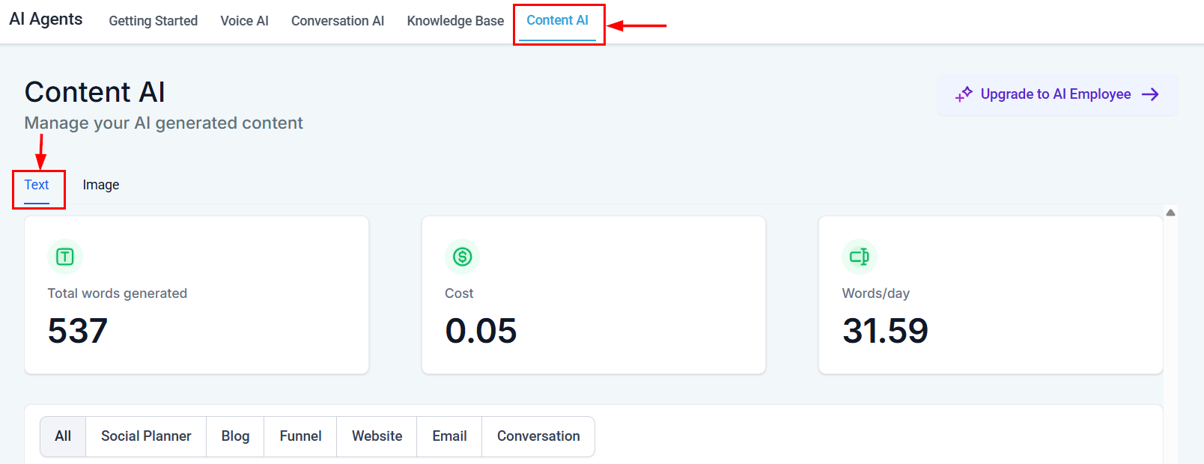This screenshot has width=1204, height=464.
Task: Click the green Cost dollar icon
Action: [x=462, y=256]
